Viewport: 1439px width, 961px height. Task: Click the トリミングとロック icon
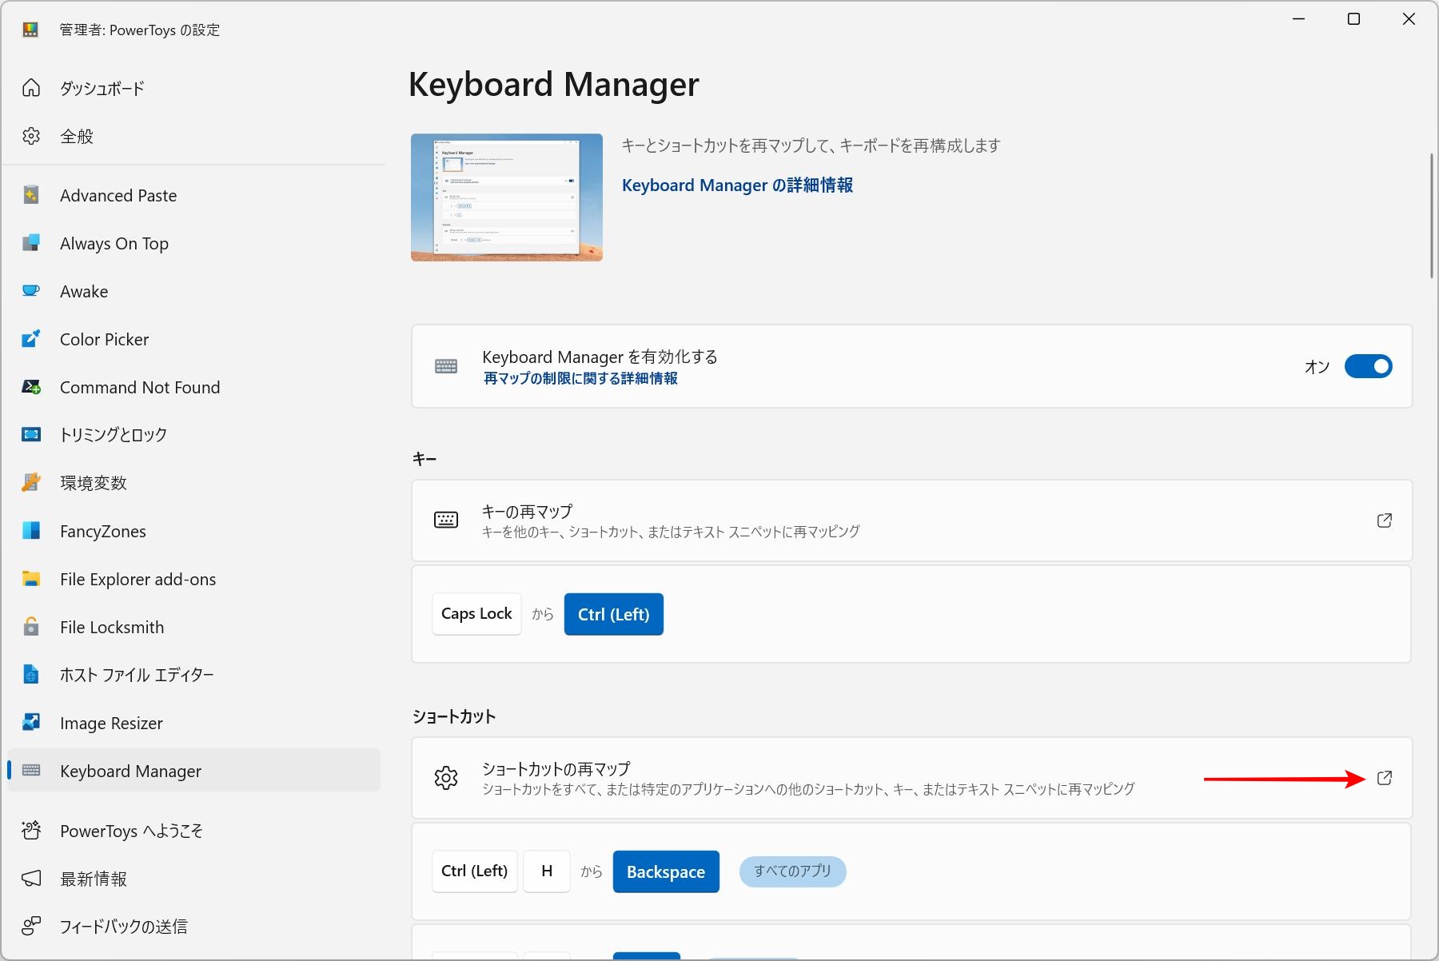(x=31, y=434)
